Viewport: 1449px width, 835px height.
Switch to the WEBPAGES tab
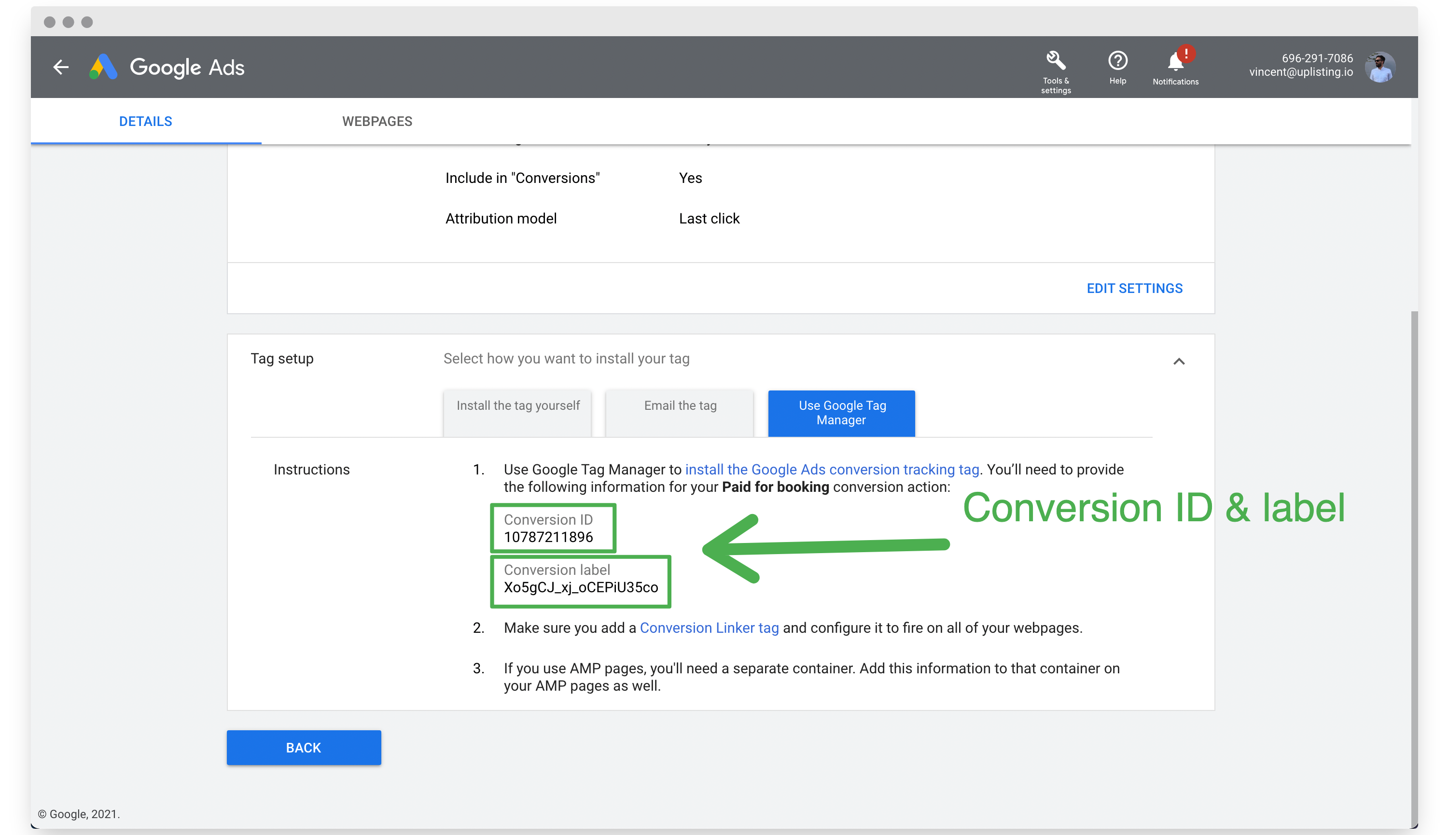point(377,121)
